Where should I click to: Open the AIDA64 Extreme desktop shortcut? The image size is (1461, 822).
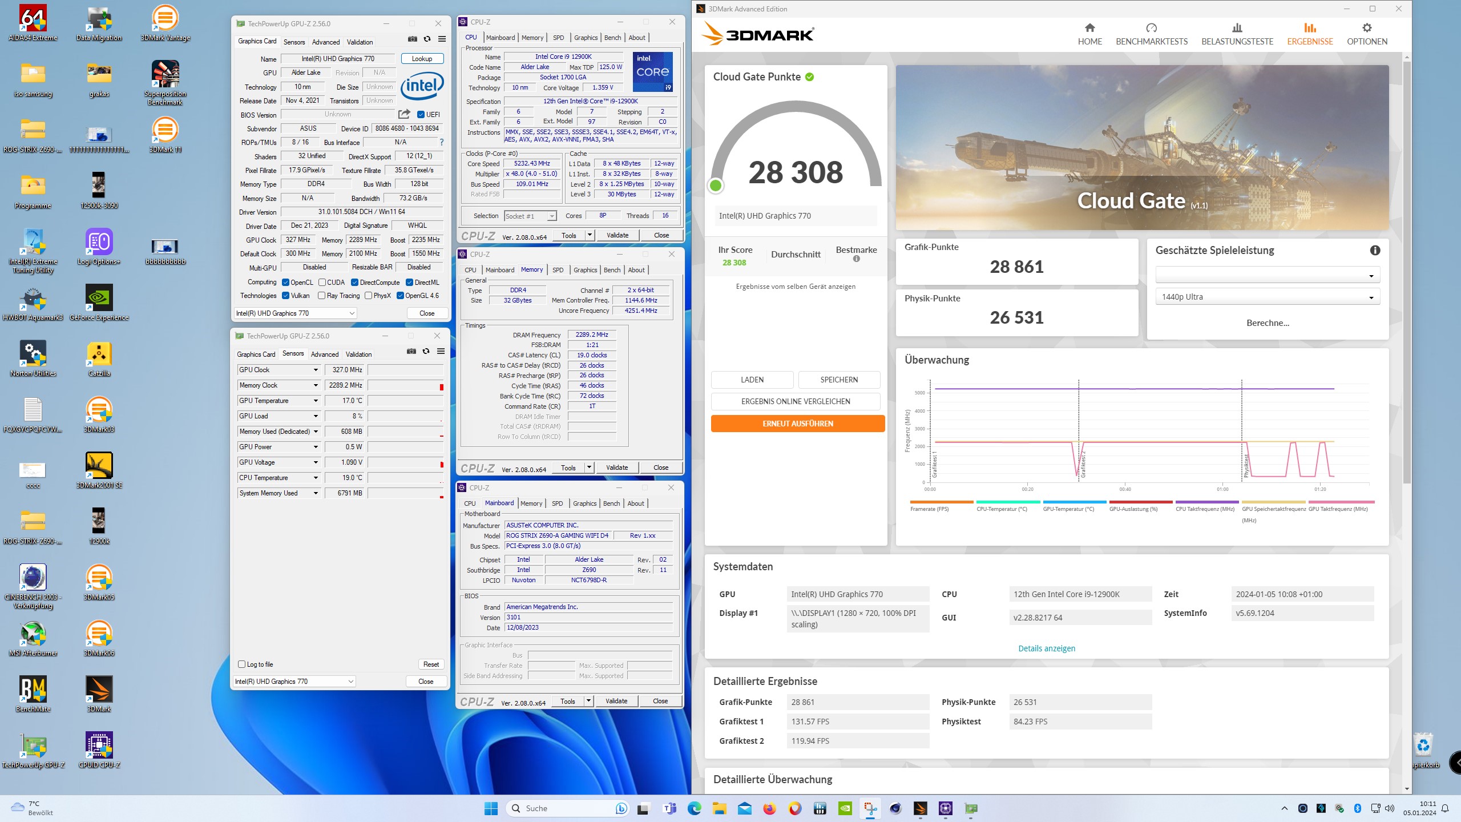(33, 23)
